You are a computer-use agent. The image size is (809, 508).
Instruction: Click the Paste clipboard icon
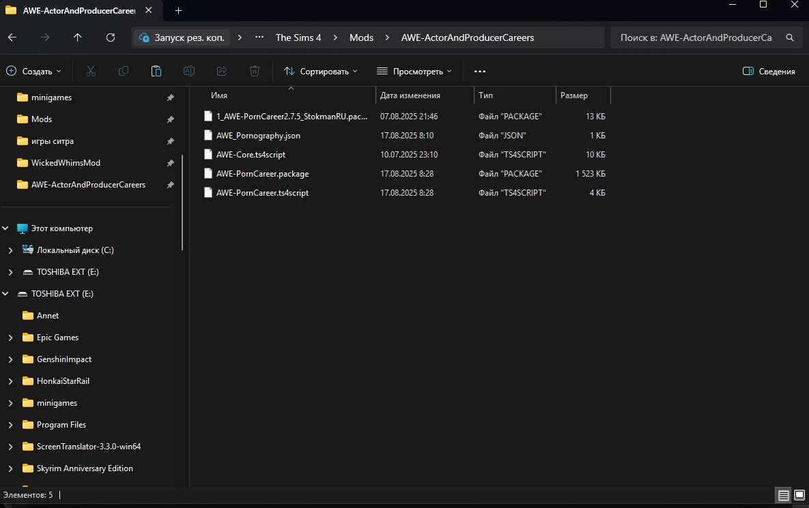tap(156, 71)
